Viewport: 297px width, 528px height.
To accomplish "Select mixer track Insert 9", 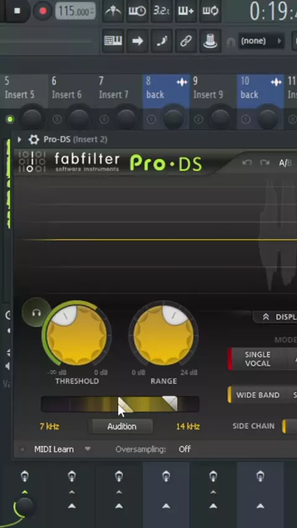I will pyautogui.click(x=213, y=88).
